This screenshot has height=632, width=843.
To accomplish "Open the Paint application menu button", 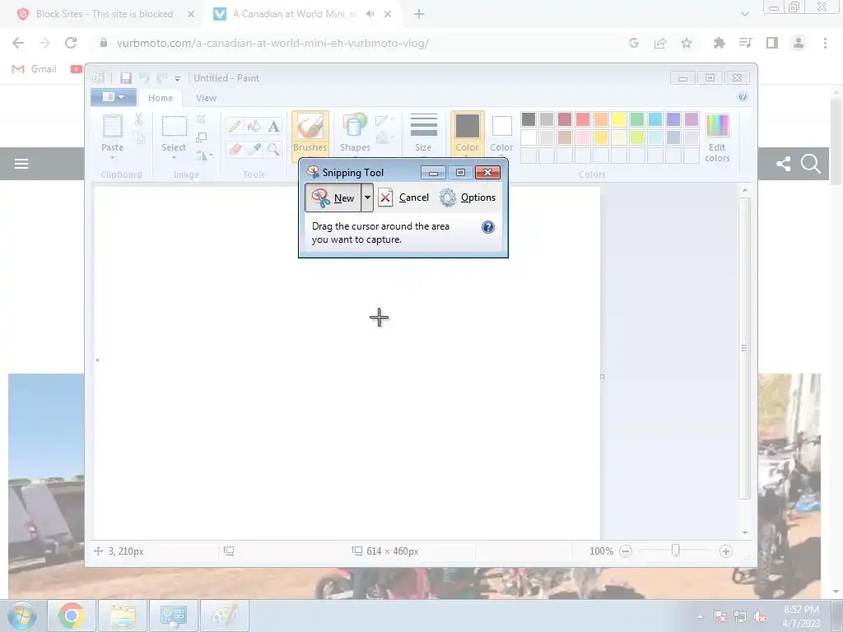I will click(113, 97).
